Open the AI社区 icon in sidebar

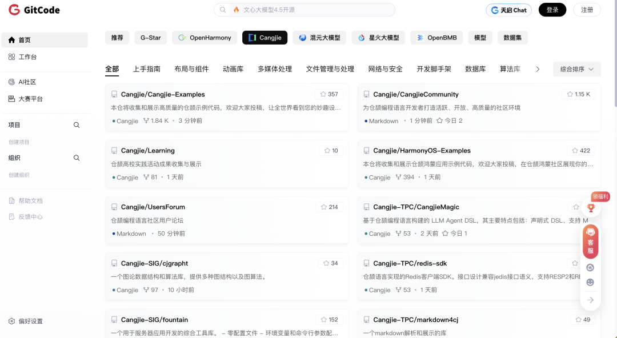[11, 82]
